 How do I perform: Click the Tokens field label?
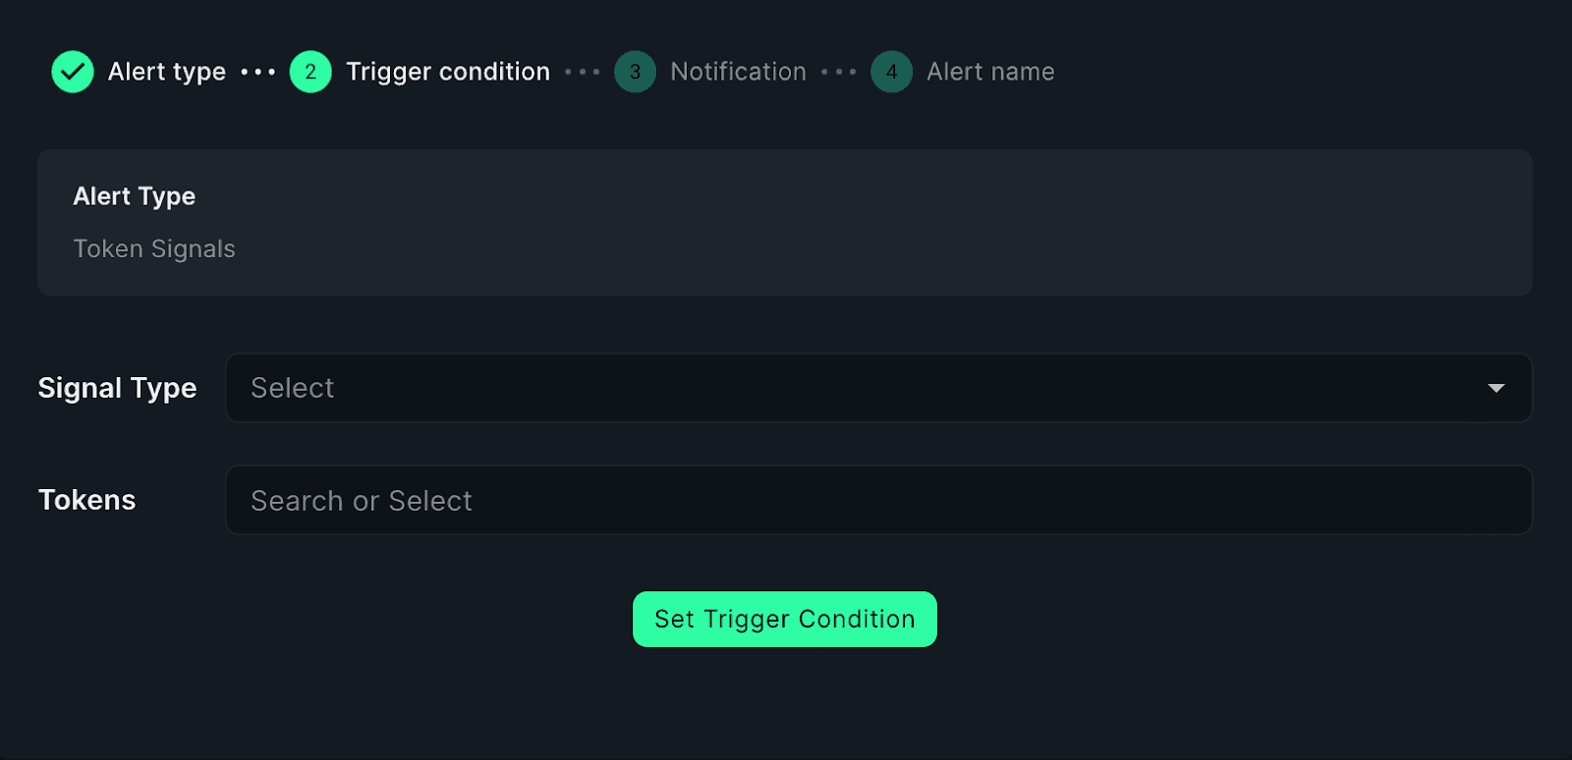[x=86, y=500]
